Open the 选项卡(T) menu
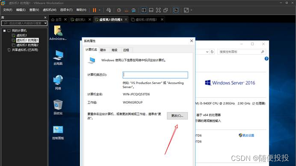296x166 pixels. click(66, 10)
